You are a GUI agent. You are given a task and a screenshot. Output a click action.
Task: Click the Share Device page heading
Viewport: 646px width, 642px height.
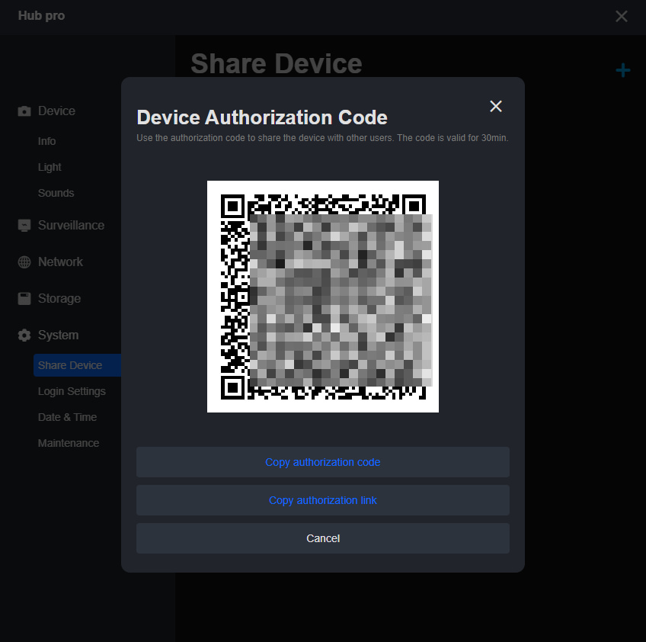276,63
